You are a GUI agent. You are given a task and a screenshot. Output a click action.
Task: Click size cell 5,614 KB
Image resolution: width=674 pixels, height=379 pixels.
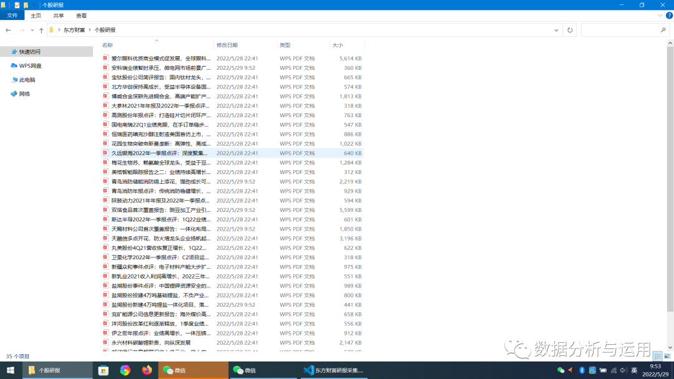350,59
